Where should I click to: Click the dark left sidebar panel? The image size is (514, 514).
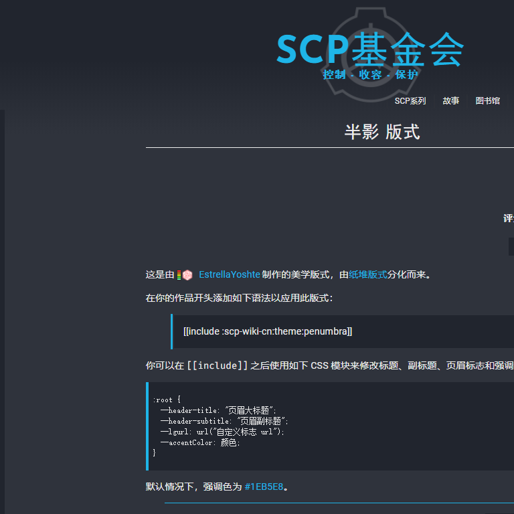(67, 301)
